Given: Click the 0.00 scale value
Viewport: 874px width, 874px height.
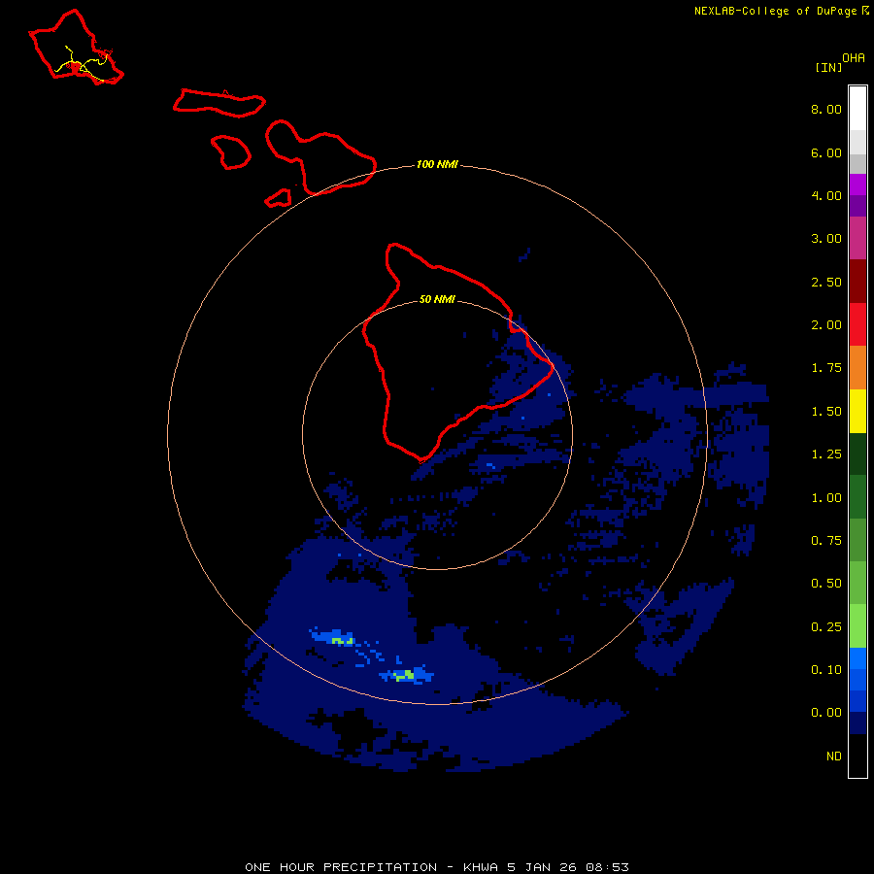Looking at the screenshot, I should click(826, 713).
